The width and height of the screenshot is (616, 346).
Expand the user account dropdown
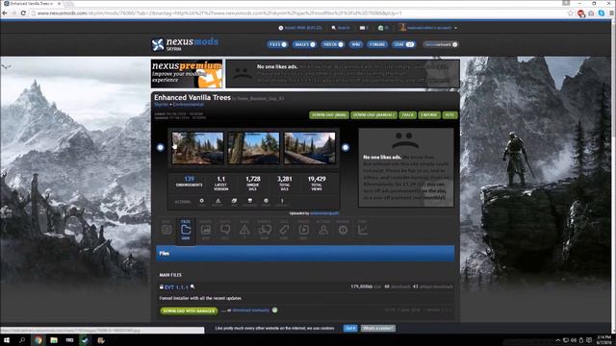[x=428, y=28]
